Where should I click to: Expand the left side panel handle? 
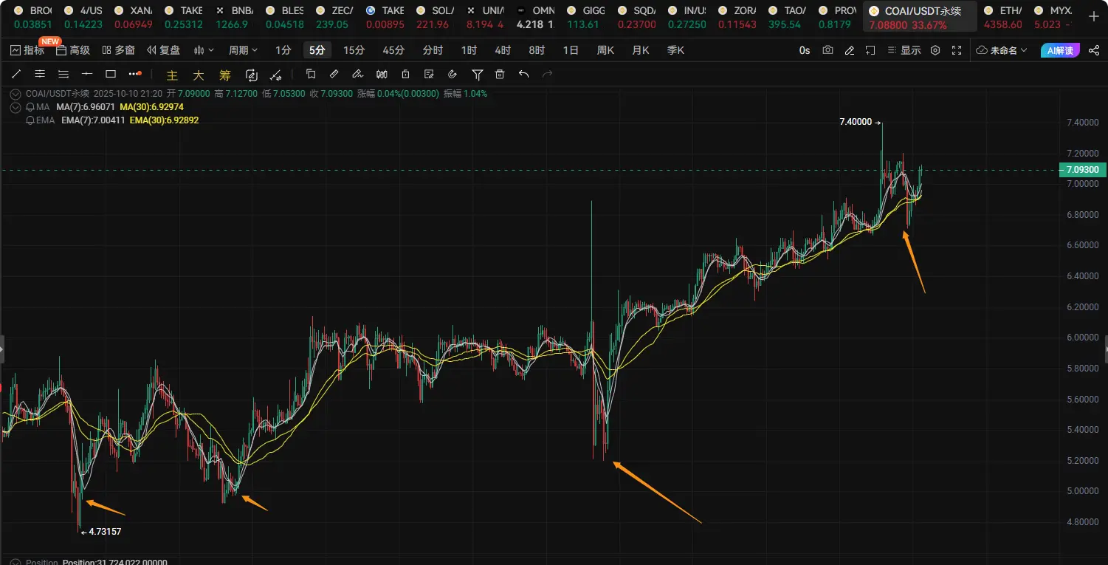tap(2, 349)
